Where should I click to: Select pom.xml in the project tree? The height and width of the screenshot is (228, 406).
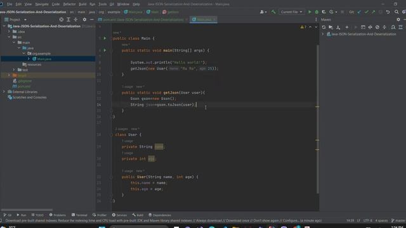point(24,86)
